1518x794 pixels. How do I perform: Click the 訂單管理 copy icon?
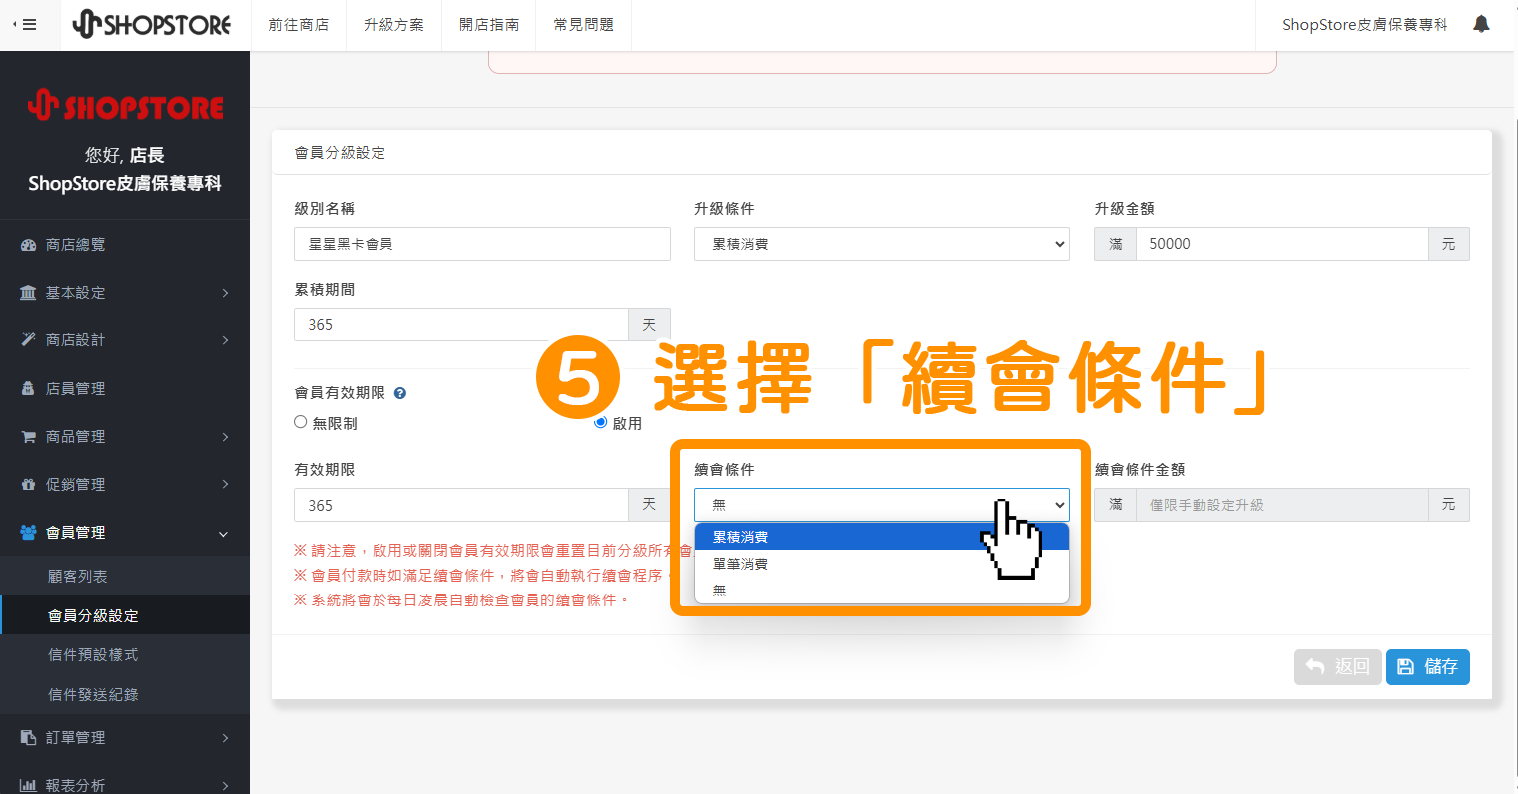point(28,738)
